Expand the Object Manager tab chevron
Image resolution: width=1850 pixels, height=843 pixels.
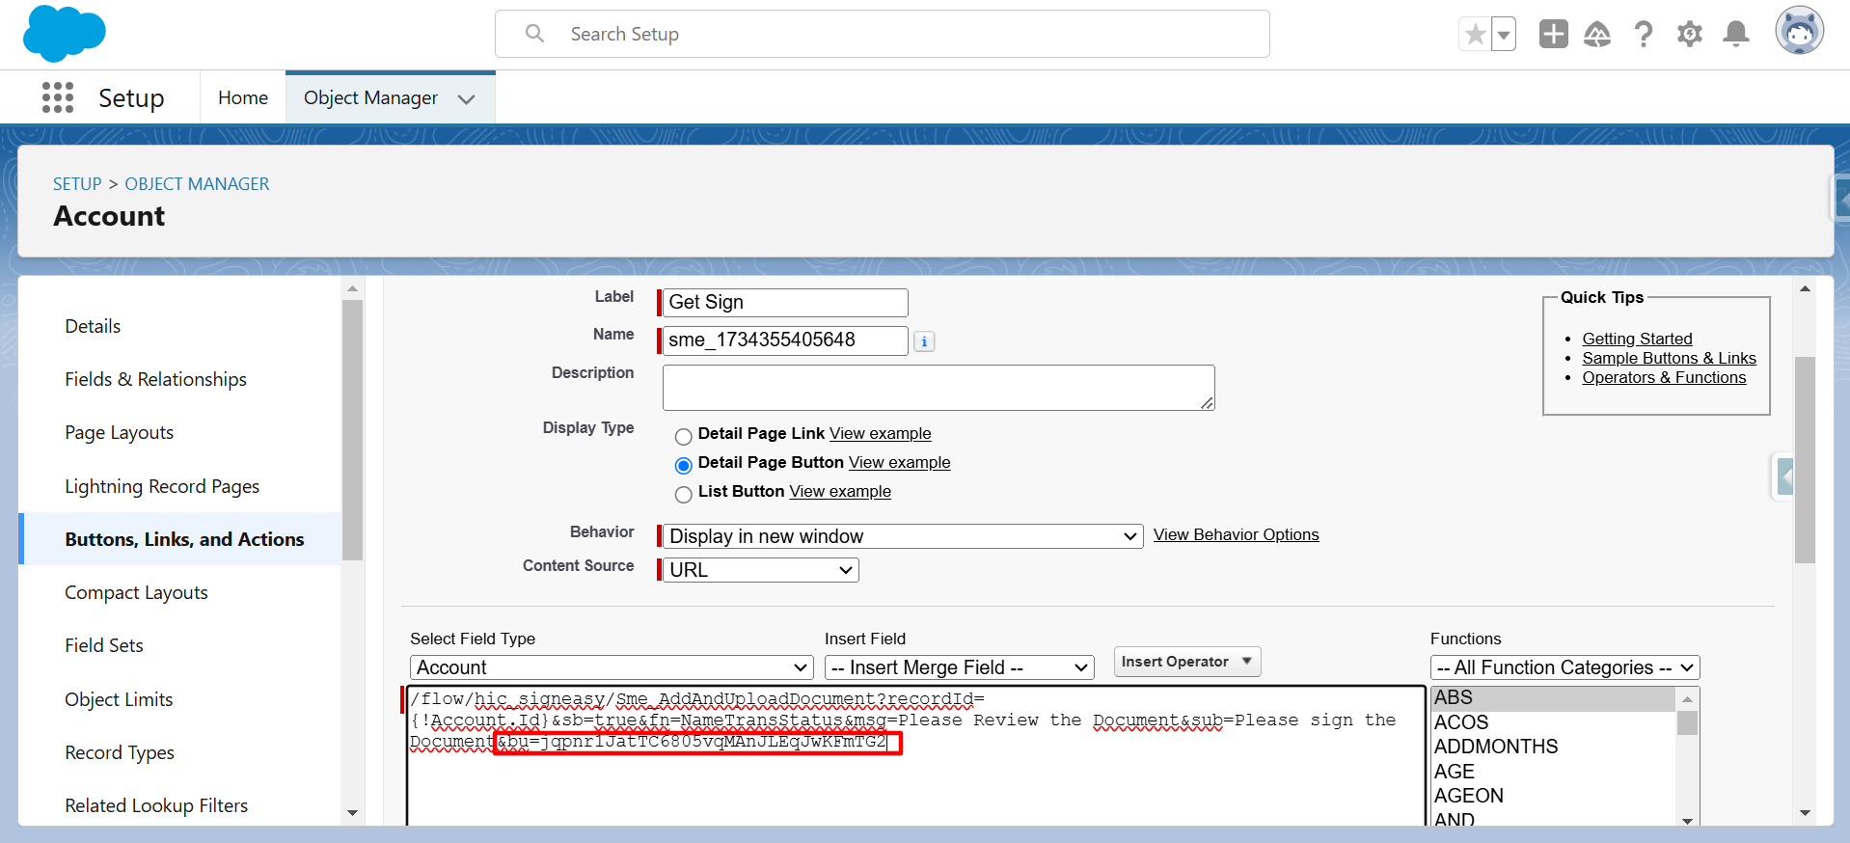[467, 99]
